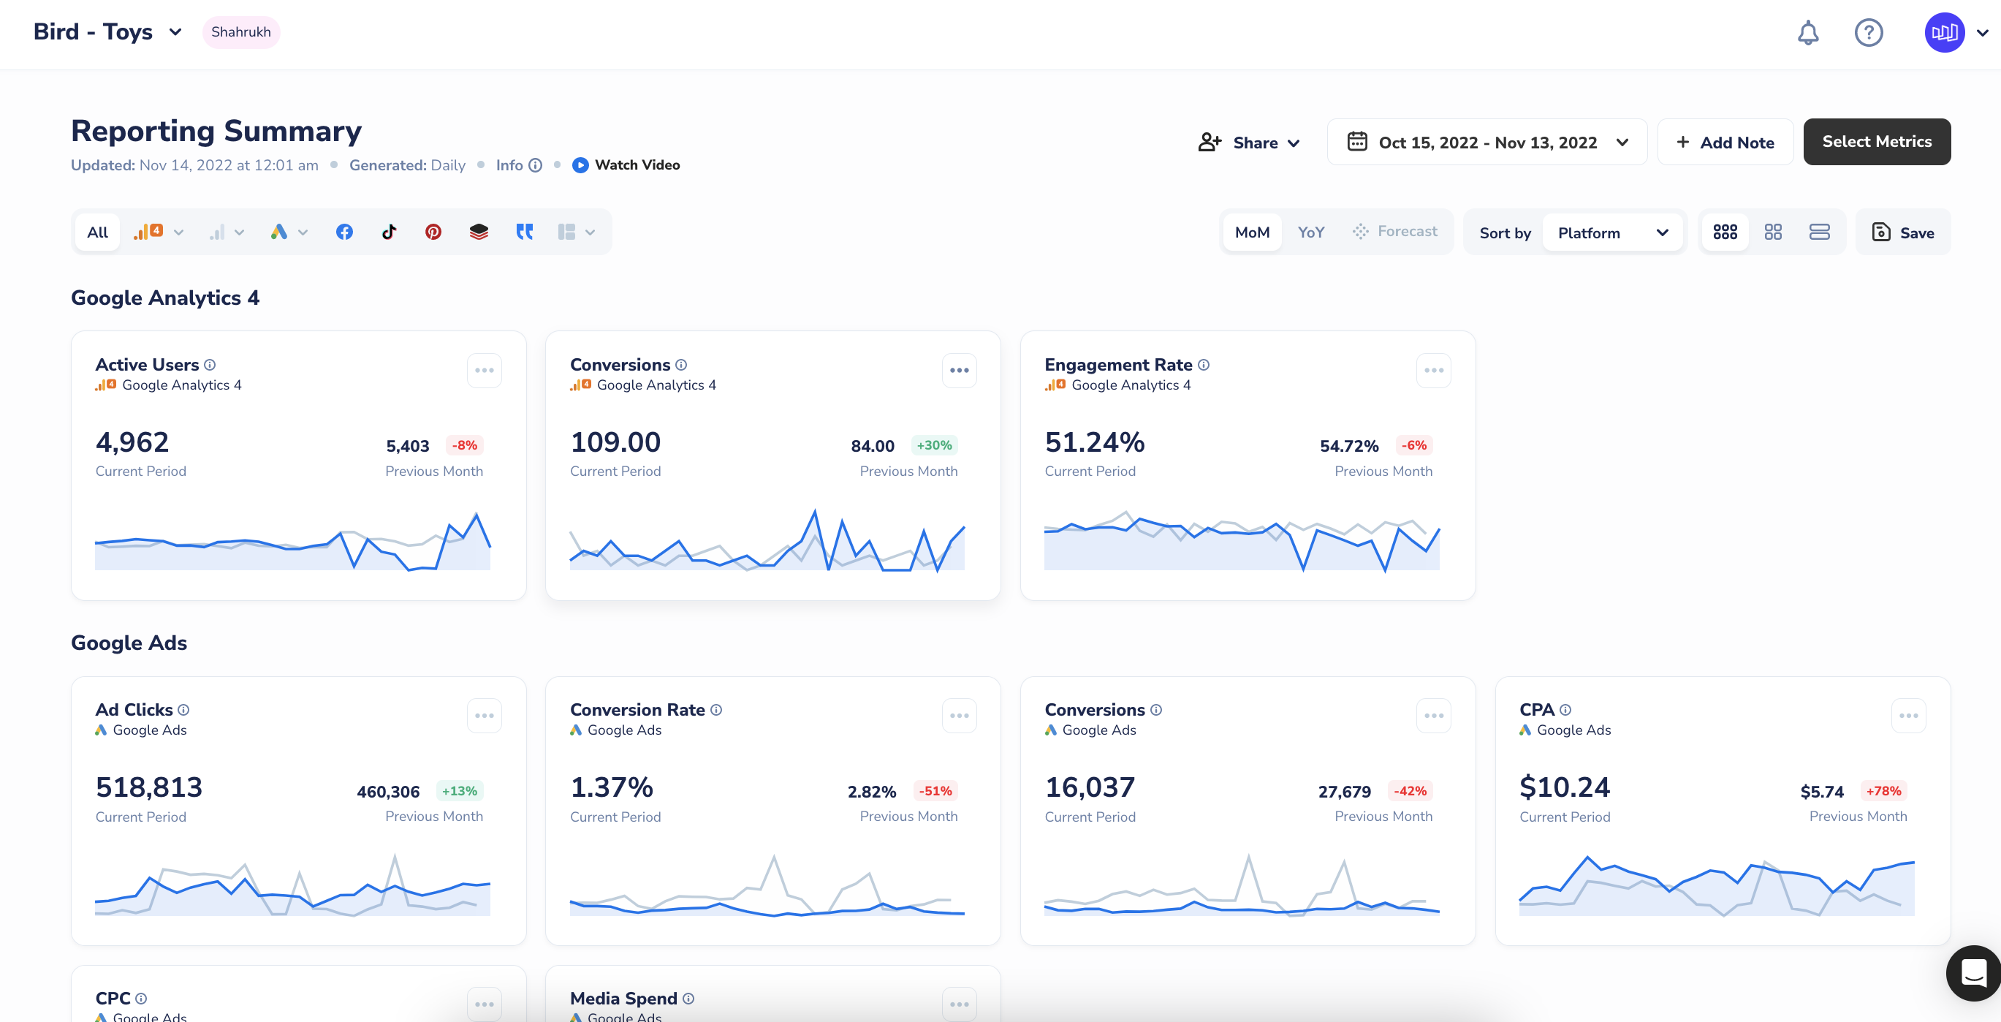Expand the Google Ads filter chevron
The image size is (2001, 1022).
303,232
